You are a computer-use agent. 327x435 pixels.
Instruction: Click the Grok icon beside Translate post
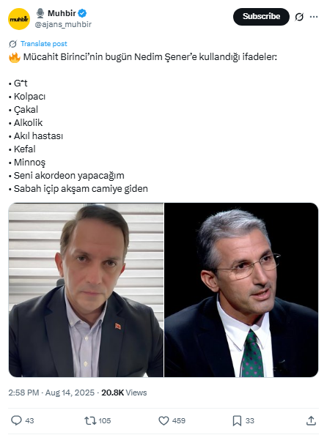tap(12, 44)
